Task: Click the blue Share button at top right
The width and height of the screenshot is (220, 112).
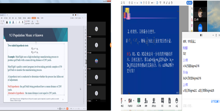Action: (189, 3)
